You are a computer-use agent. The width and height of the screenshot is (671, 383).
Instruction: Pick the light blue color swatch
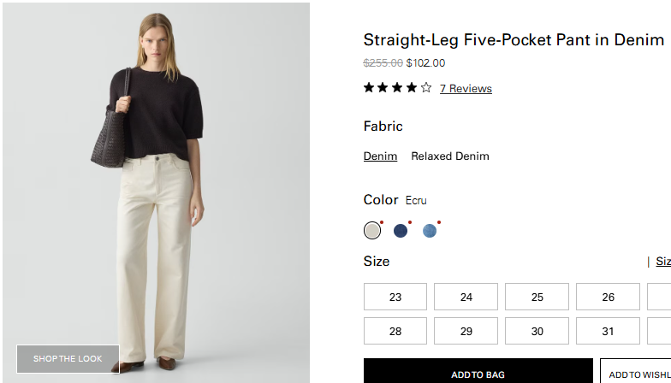430,231
